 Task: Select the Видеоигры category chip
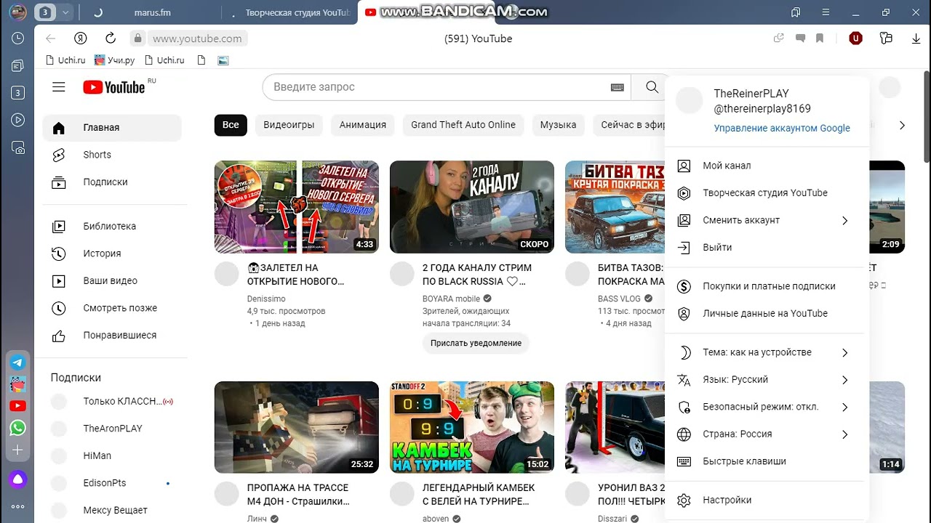pos(289,125)
